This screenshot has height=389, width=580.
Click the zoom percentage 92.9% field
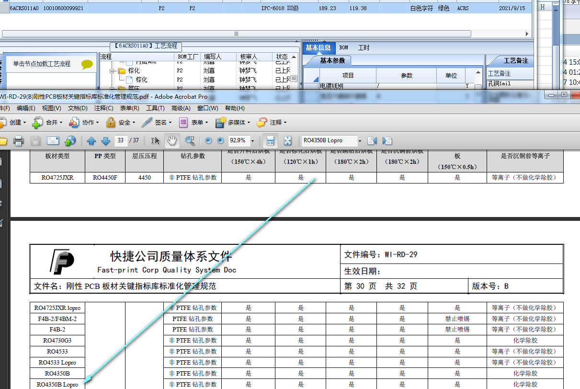[238, 141]
